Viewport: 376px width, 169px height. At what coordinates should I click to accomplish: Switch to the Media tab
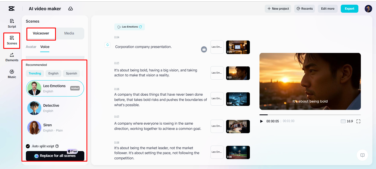click(x=69, y=33)
